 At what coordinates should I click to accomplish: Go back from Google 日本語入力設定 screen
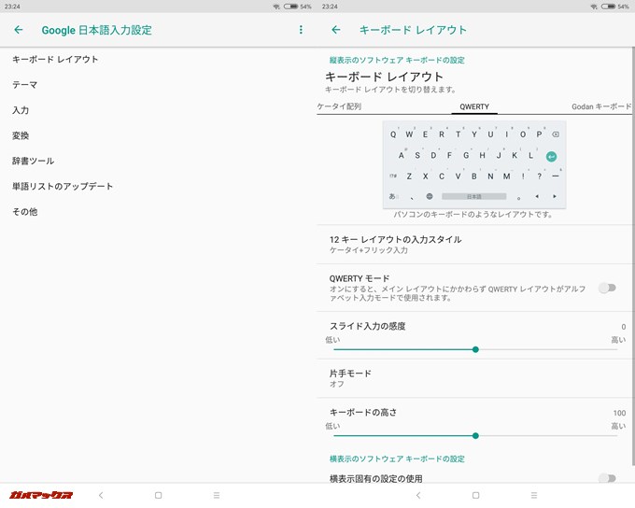pos(19,30)
